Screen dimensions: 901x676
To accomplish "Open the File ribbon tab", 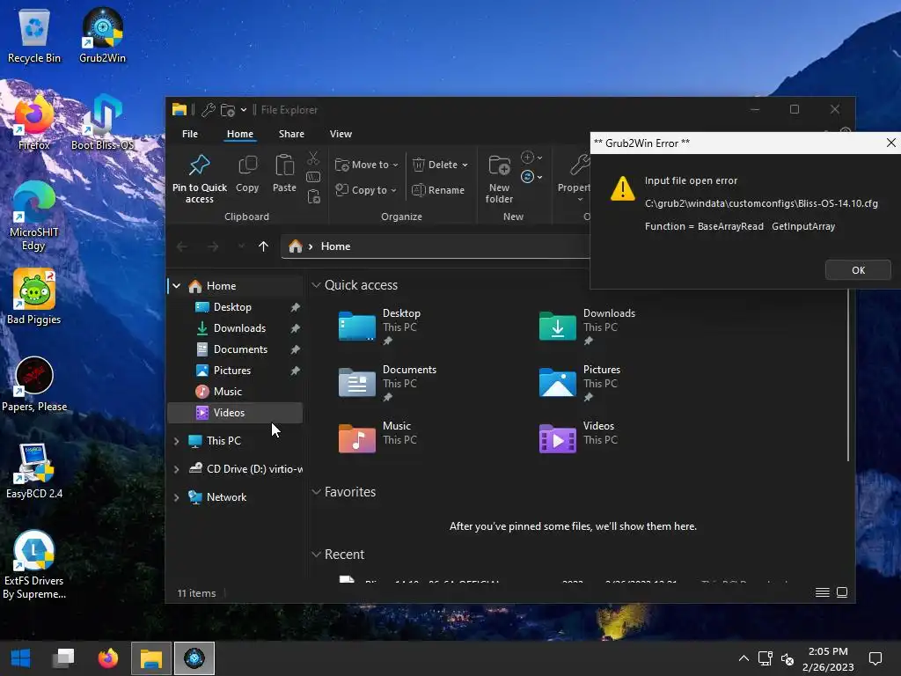I will (190, 134).
